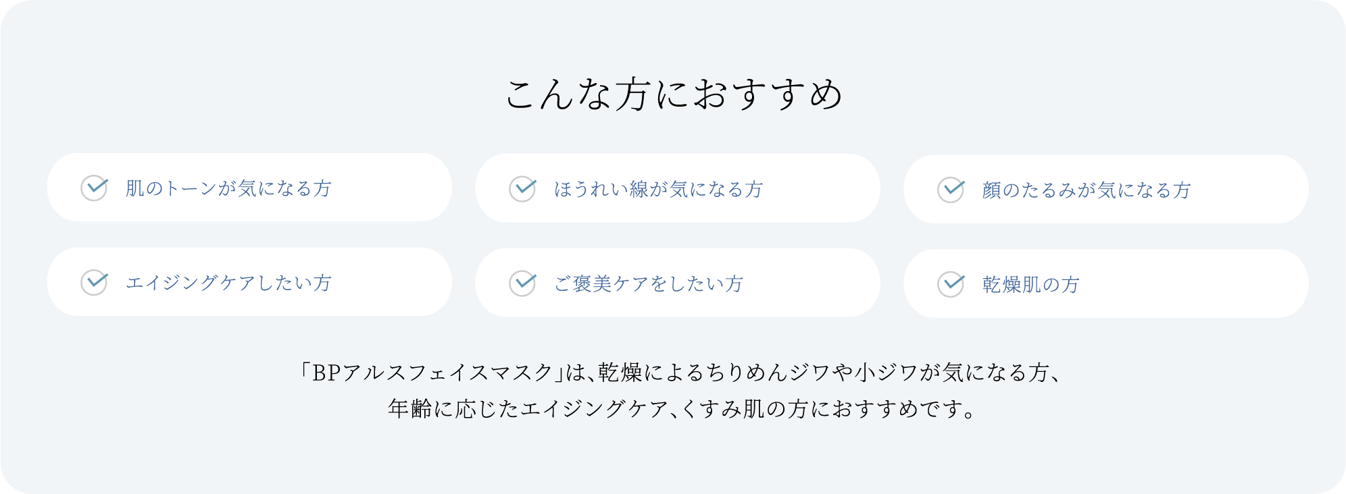Toggle the checkmark for ご褒美ケアをしたい方
This screenshot has width=1346, height=494.
[x=522, y=283]
